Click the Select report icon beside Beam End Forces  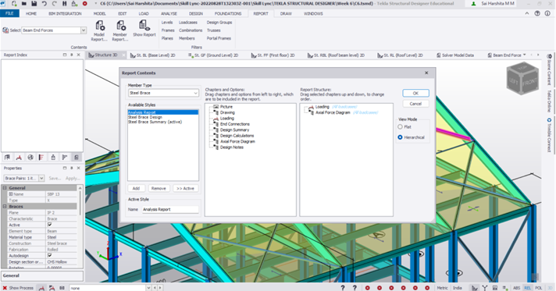click(5, 30)
